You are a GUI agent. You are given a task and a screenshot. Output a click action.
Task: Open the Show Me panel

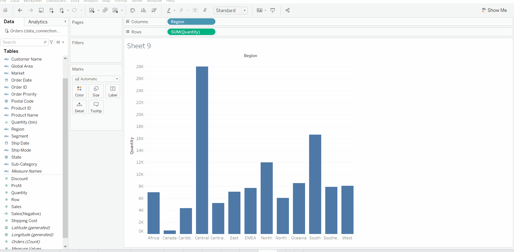pyautogui.click(x=494, y=10)
